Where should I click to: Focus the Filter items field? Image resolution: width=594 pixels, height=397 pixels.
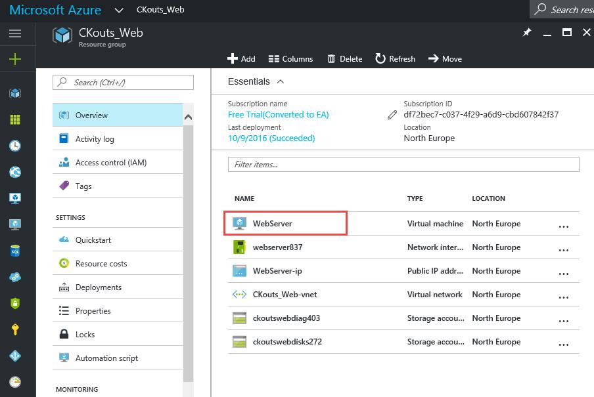[x=403, y=164]
